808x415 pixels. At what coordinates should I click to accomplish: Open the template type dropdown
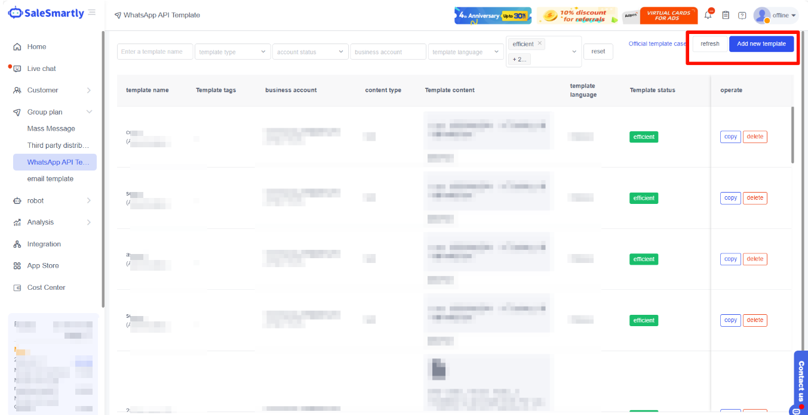(x=232, y=52)
